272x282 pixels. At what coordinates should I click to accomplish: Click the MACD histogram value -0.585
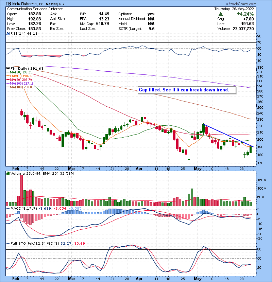tap(75, 209)
